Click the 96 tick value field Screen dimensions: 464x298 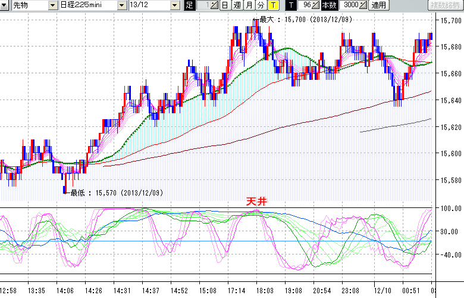pos(305,5)
